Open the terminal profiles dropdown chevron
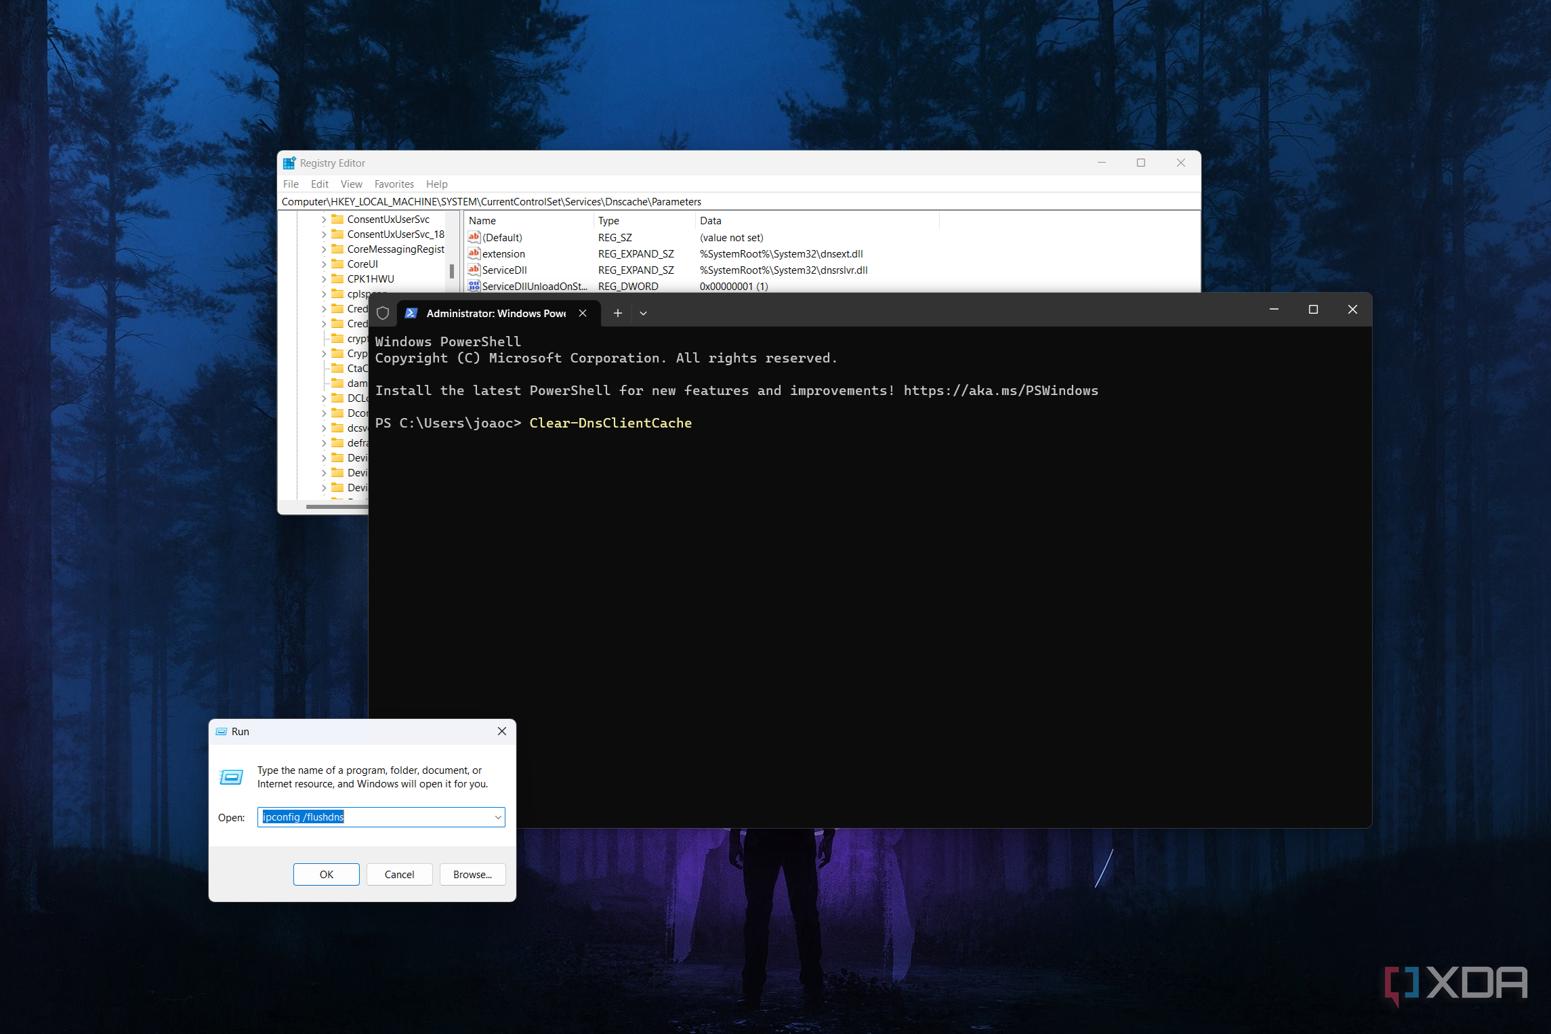Viewport: 1551px width, 1034px height. (x=643, y=313)
